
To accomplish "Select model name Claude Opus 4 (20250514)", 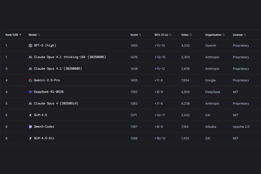I will click(x=56, y=103).
